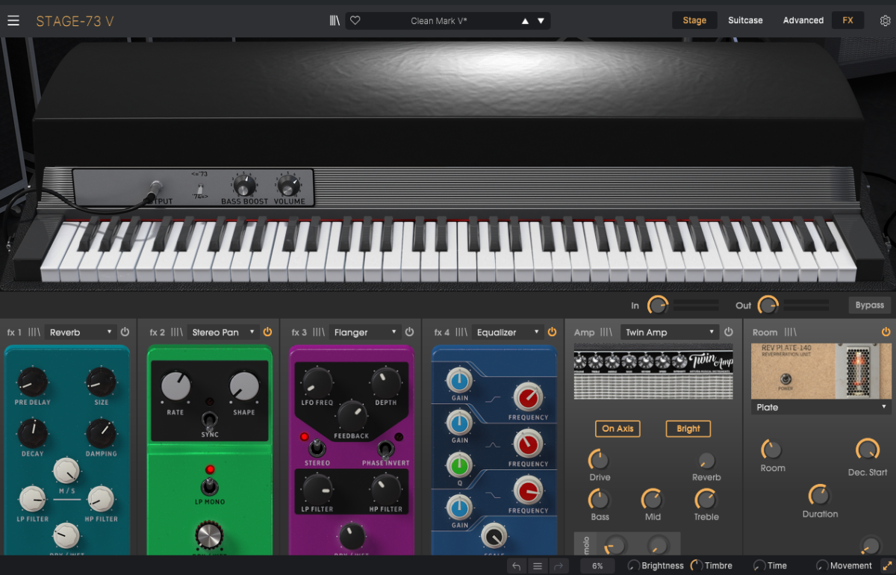Viewport: 896px width, 575px height.
Task: Open the preset browser library icon
Action: click(x=335, y=21)
